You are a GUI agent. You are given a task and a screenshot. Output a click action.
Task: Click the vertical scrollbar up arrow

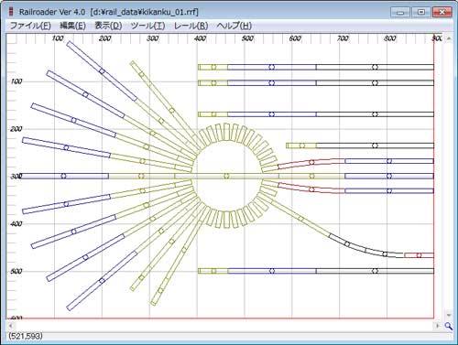point(449,38)
